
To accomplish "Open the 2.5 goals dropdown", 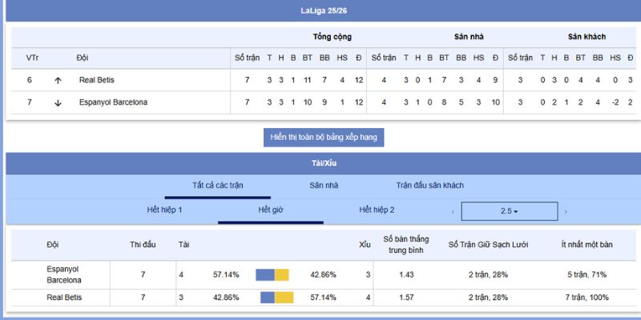I will [x=509, y=211].
